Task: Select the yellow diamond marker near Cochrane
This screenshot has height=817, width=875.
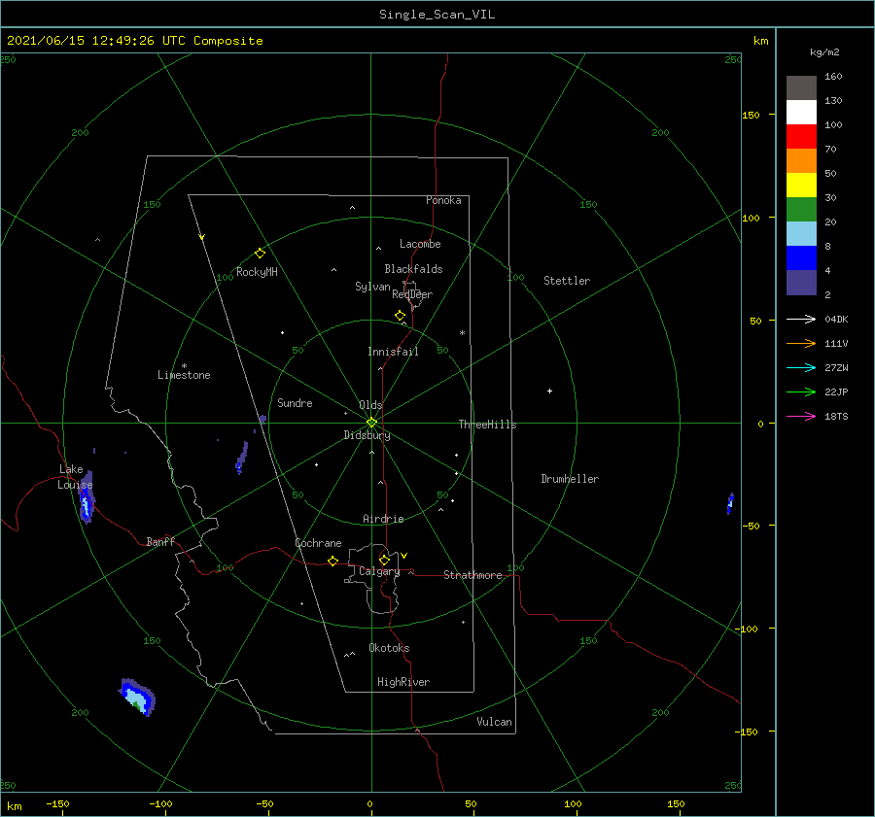Action: (333, 562)
